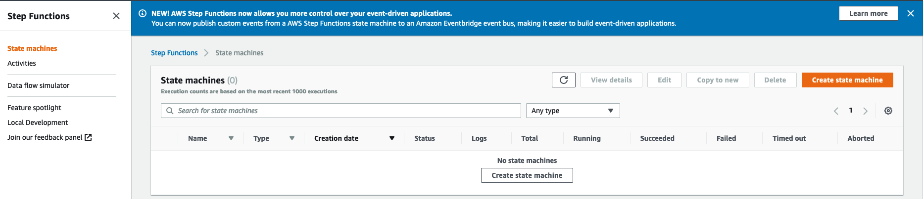Sort by Type column arrow
This screenshot has height=199, width=923.
pyautogui.click(x=292, y=138)
